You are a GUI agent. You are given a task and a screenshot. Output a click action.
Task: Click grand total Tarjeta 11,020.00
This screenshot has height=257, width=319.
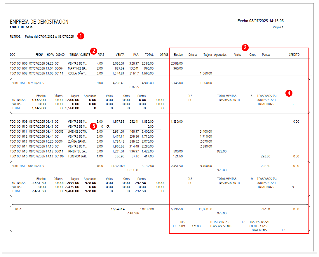(x=205, y=209)
